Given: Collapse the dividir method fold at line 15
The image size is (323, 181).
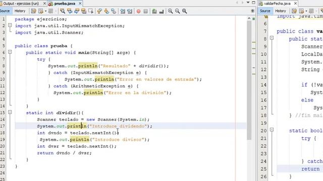Looking at the screenshot, I should [10, 112].
